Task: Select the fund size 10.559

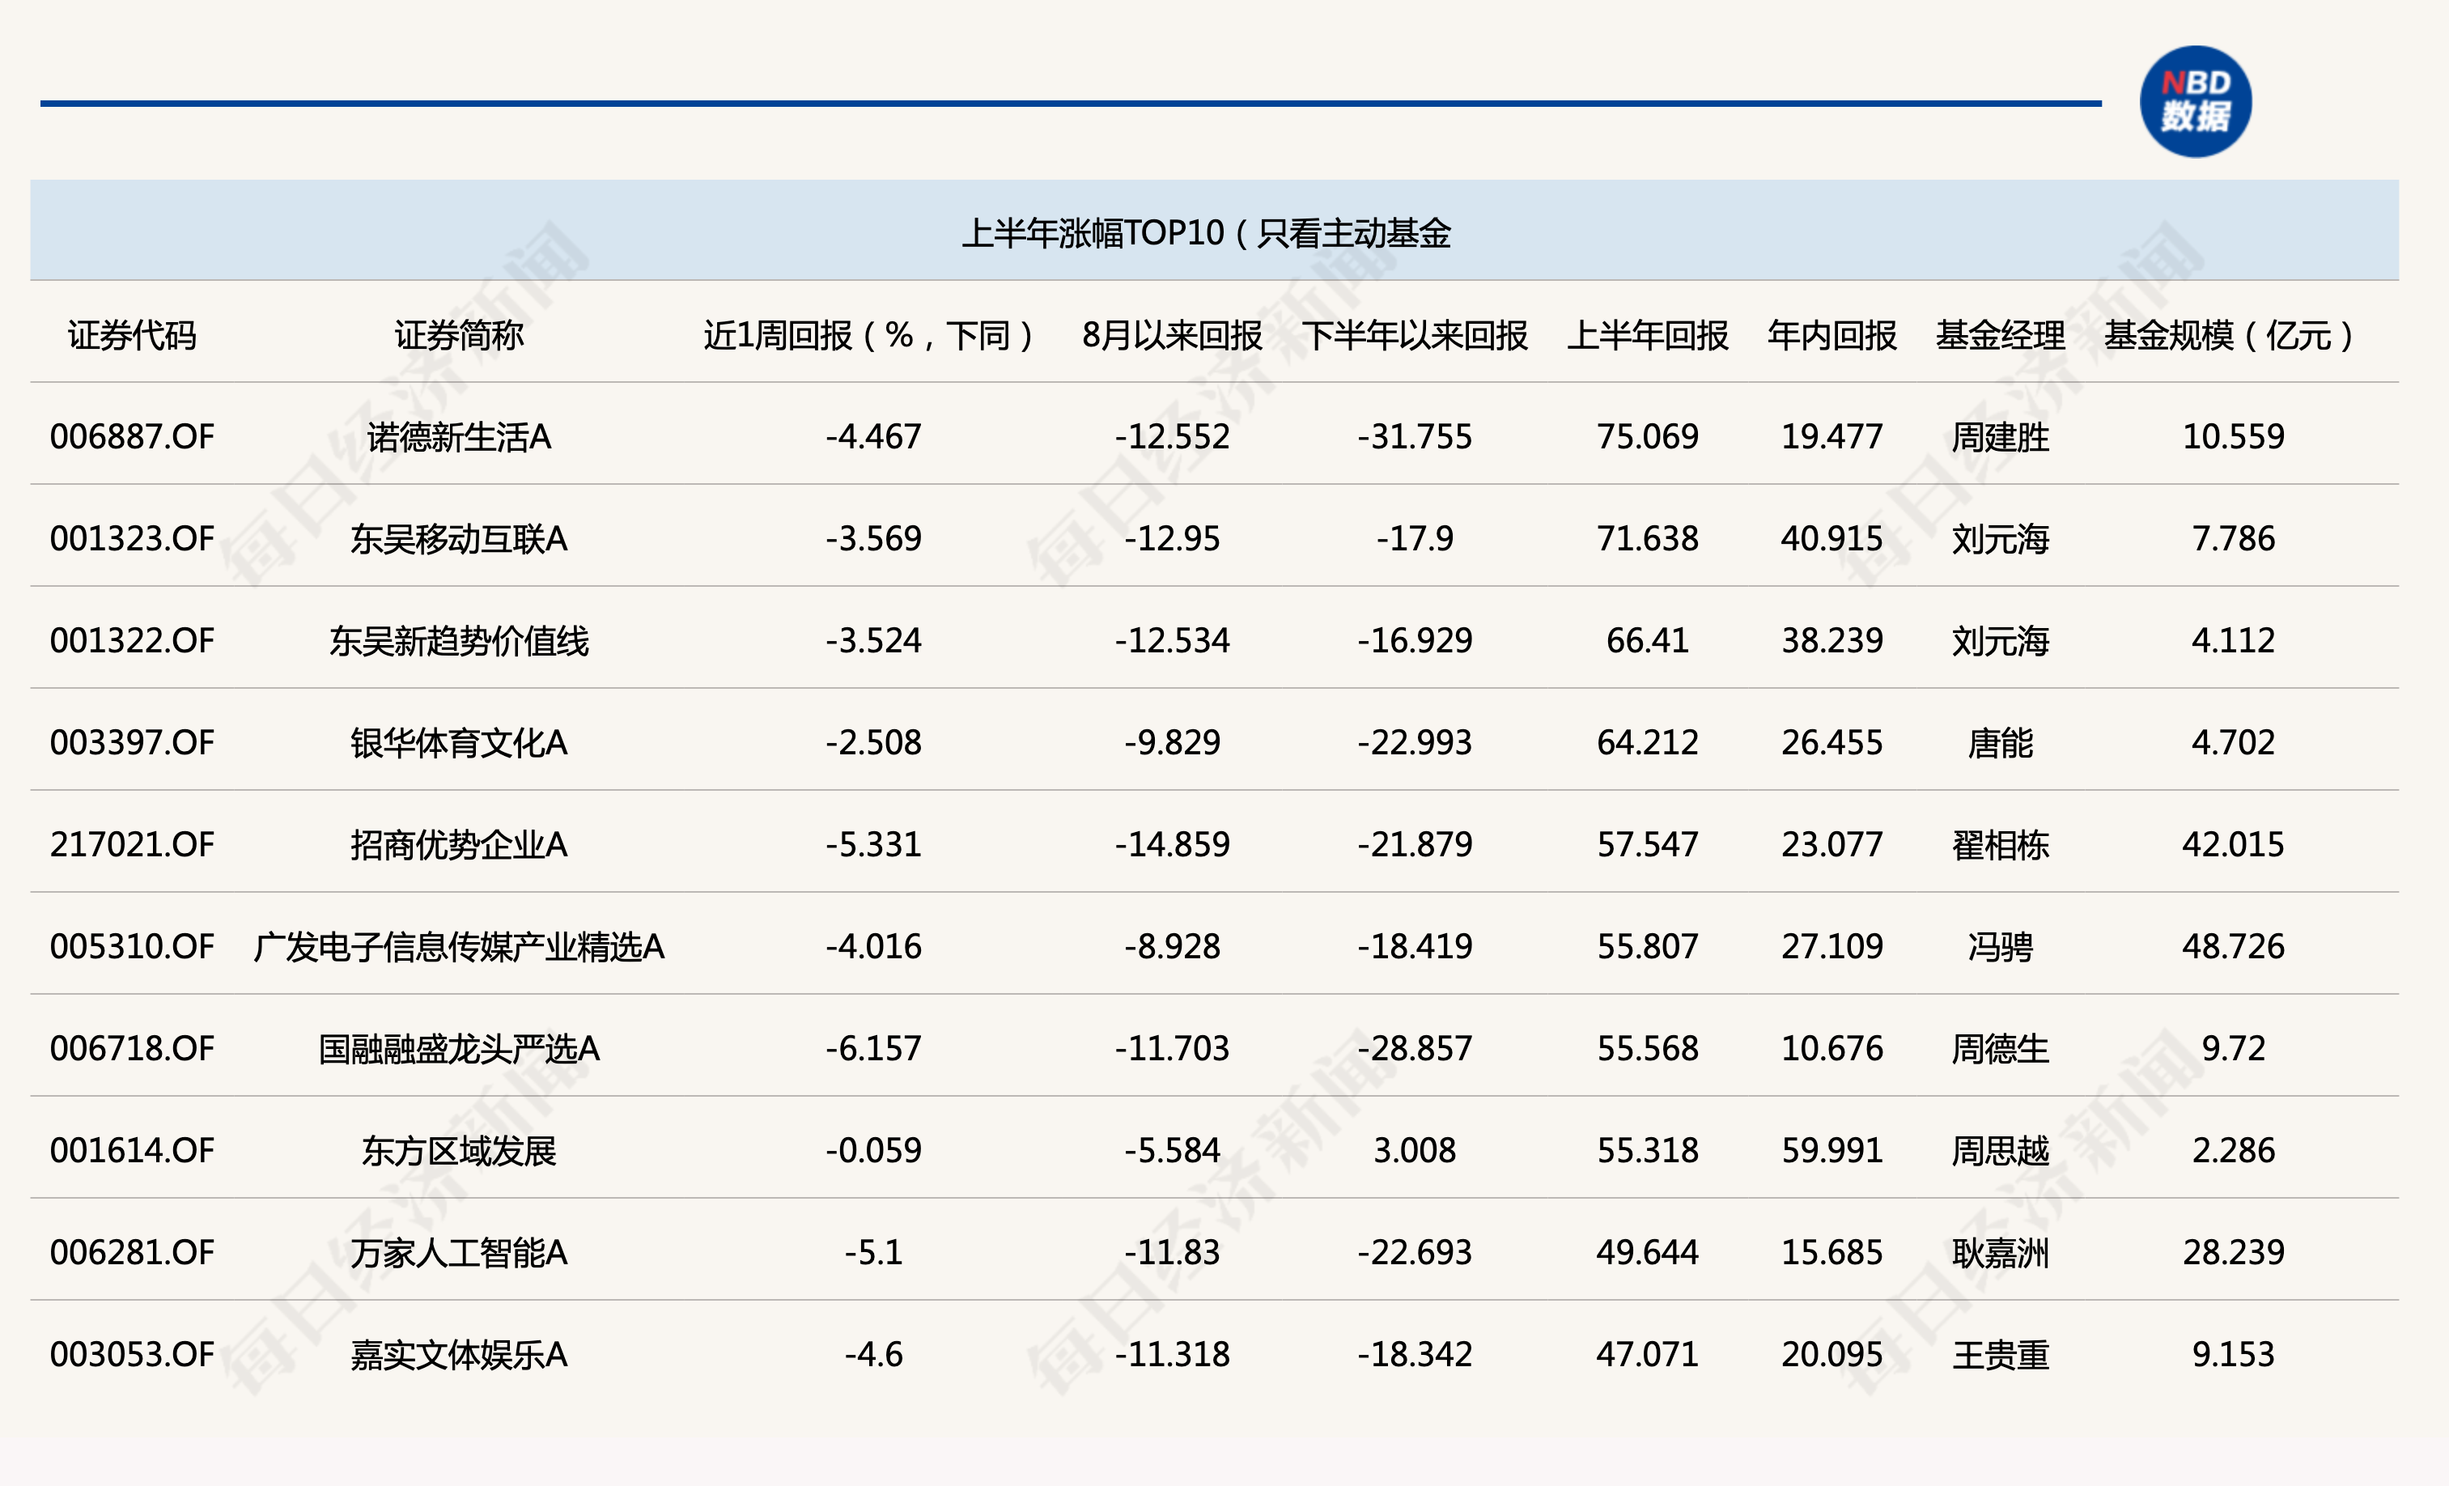Action: click(2234, 436)
